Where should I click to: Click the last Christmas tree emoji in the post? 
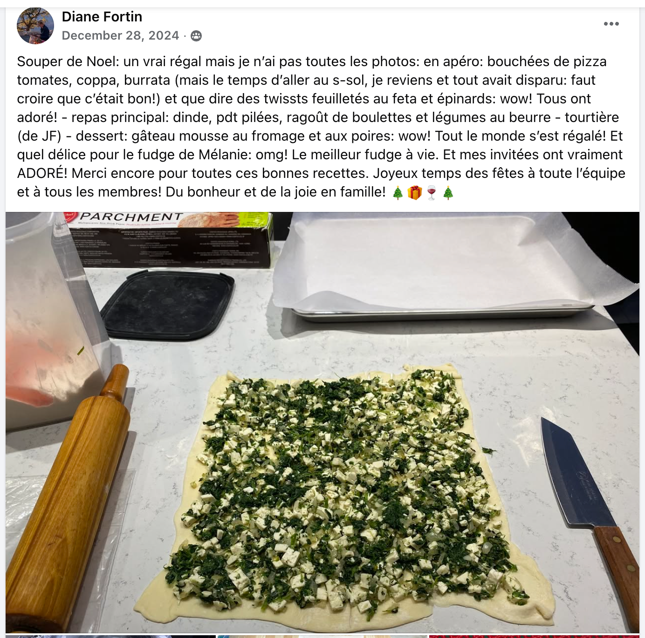pyautogui.click(x=448, y=192)
